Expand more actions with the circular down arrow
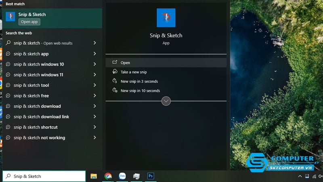The image size is (323, 182). click(x=166, y=101)
